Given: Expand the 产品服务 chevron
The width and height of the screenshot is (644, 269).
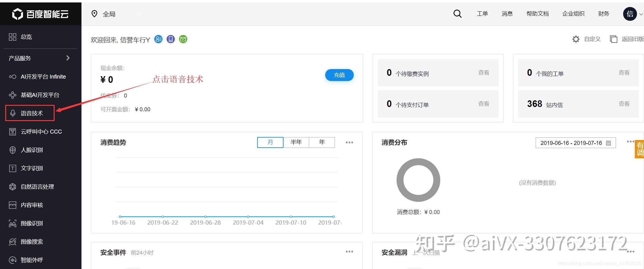Looking at the screenshot, I should [68, 58].
